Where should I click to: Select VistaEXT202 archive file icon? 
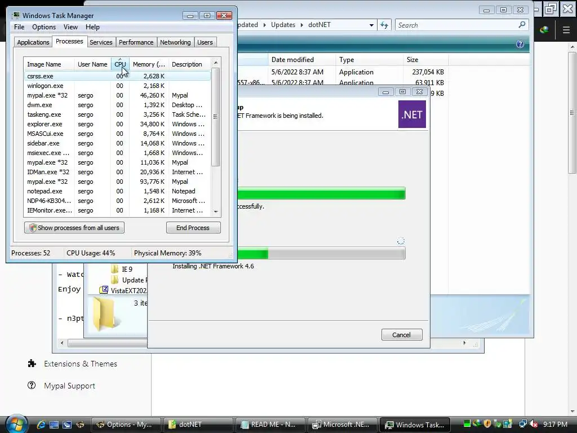click(104, 290)
